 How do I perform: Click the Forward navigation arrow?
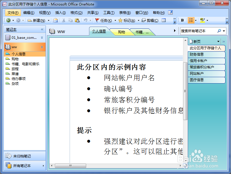click(x=18, y=20)
